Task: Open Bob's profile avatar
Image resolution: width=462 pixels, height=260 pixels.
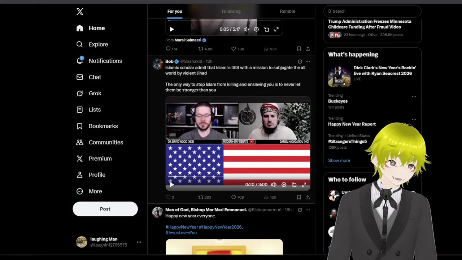Action: click(158, 64)
